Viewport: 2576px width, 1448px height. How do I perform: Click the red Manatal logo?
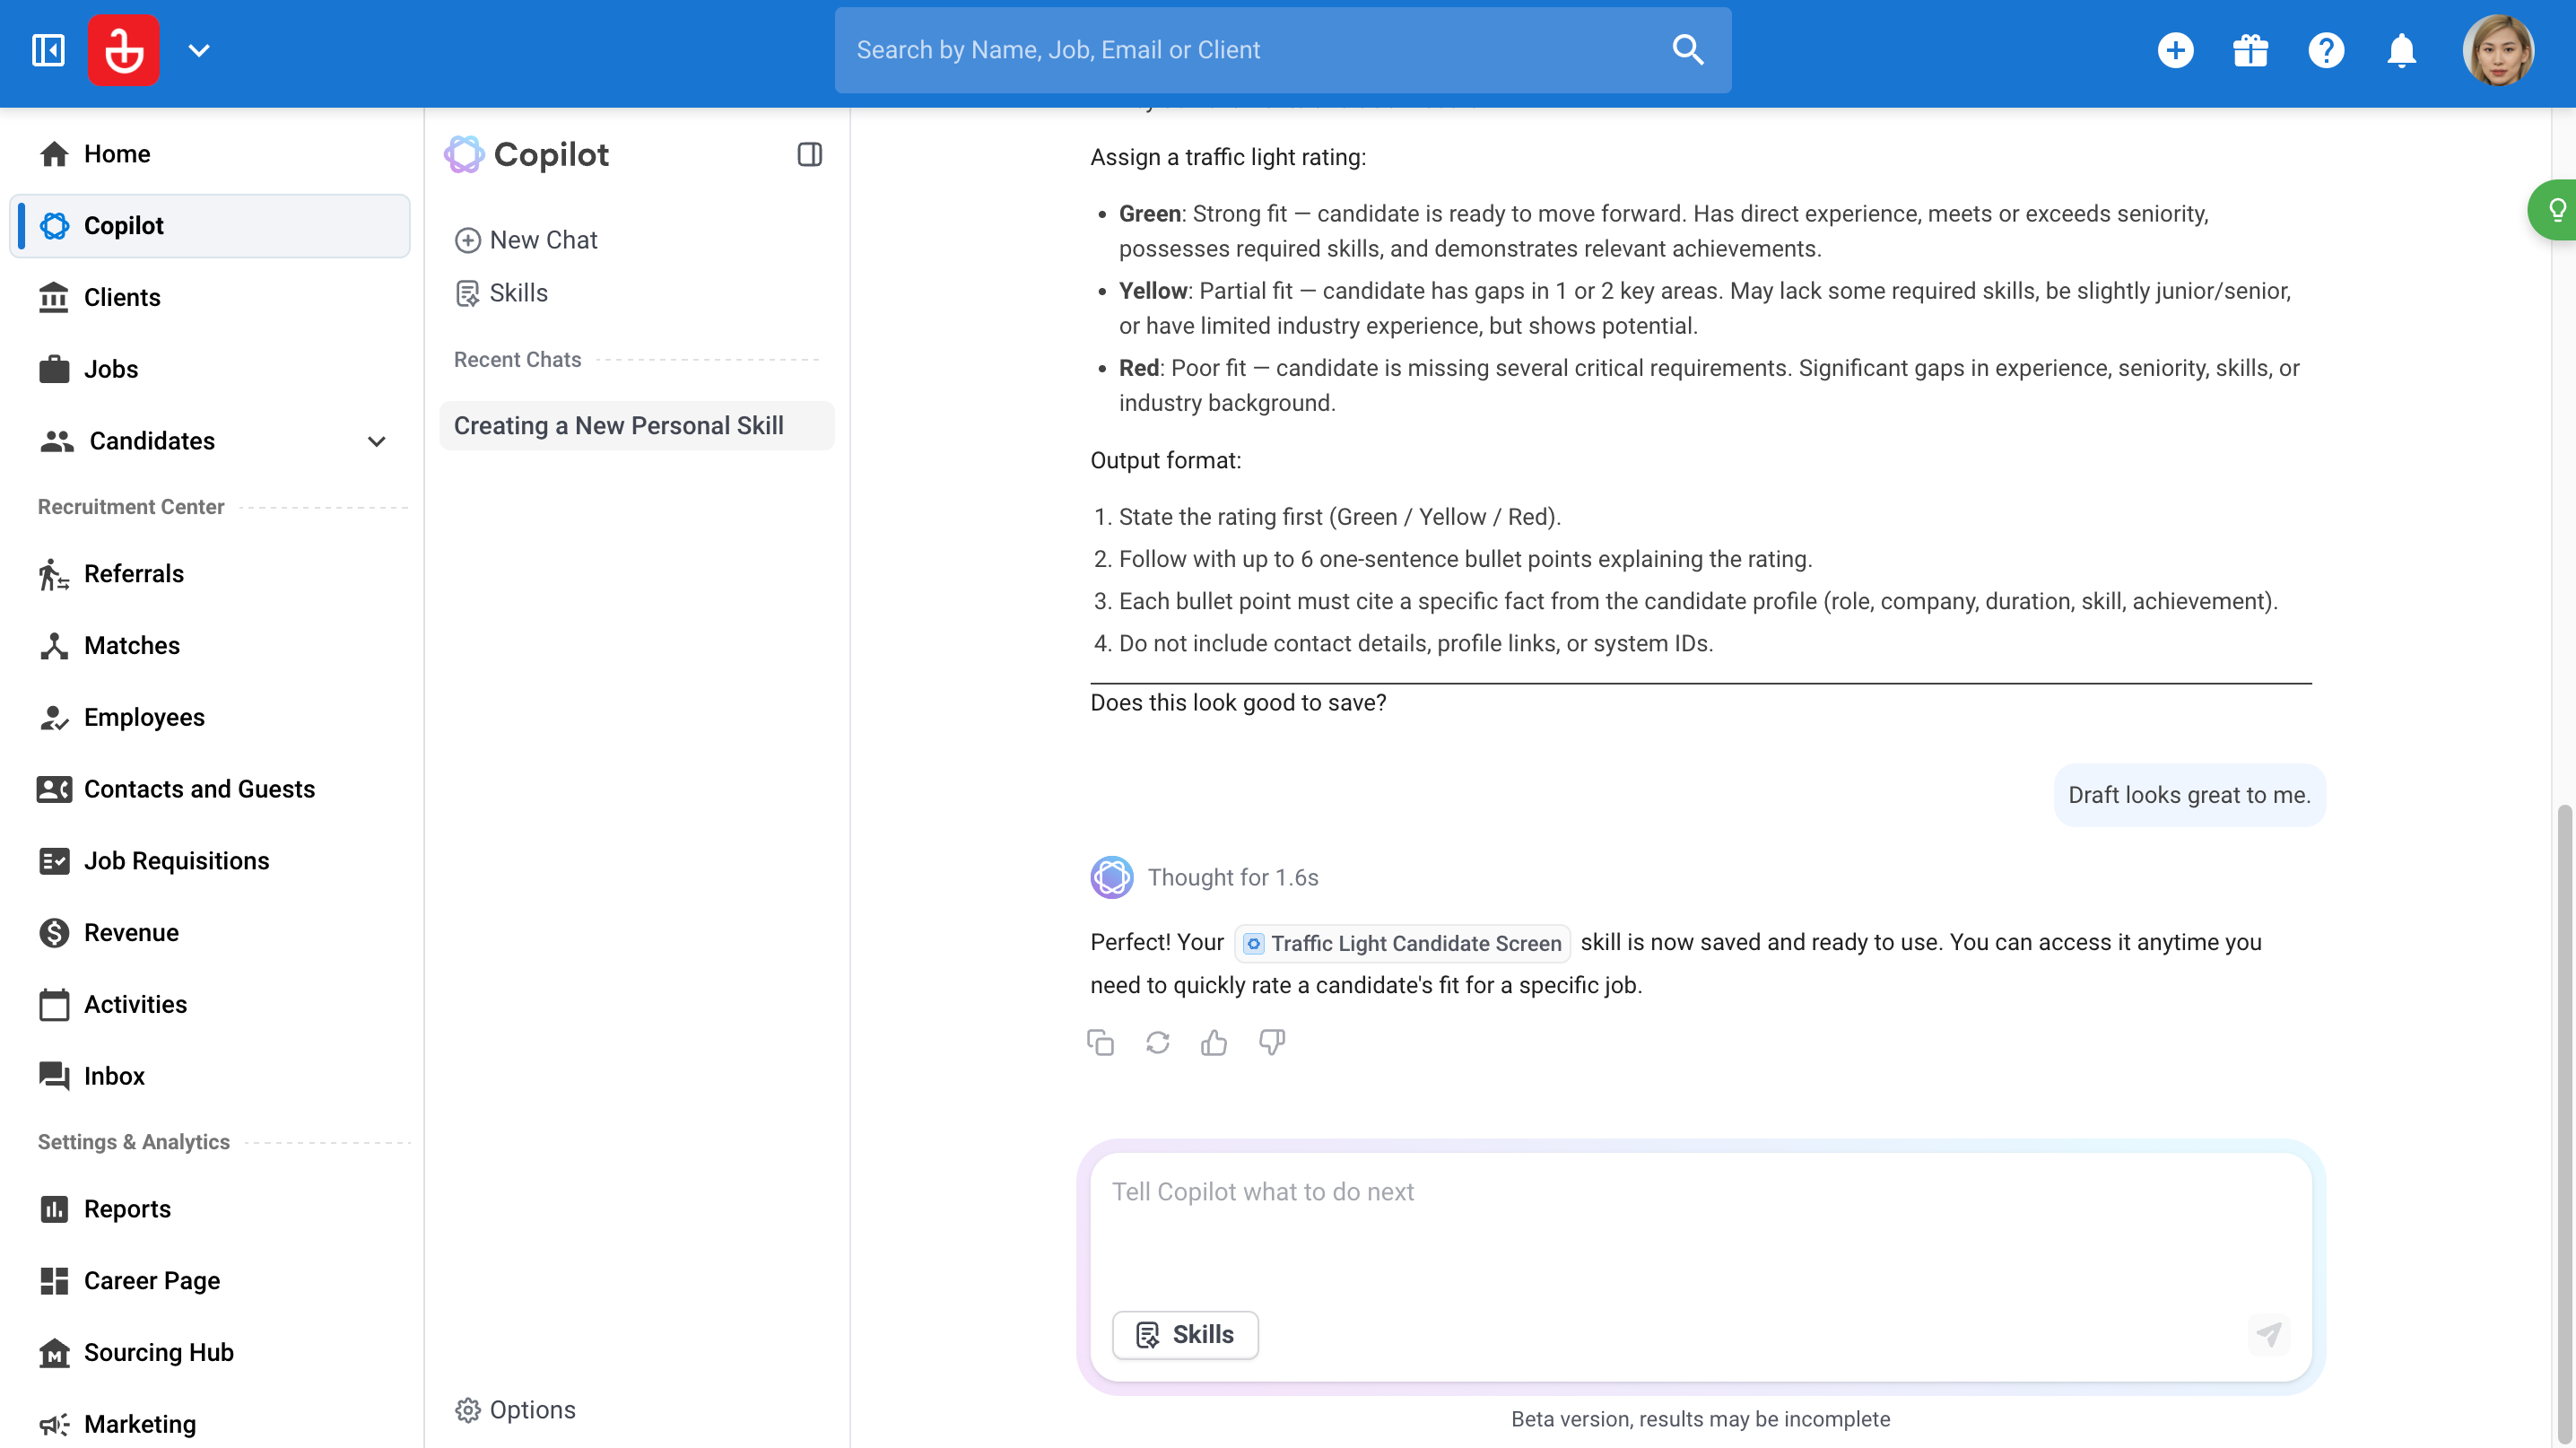[123, 50]
